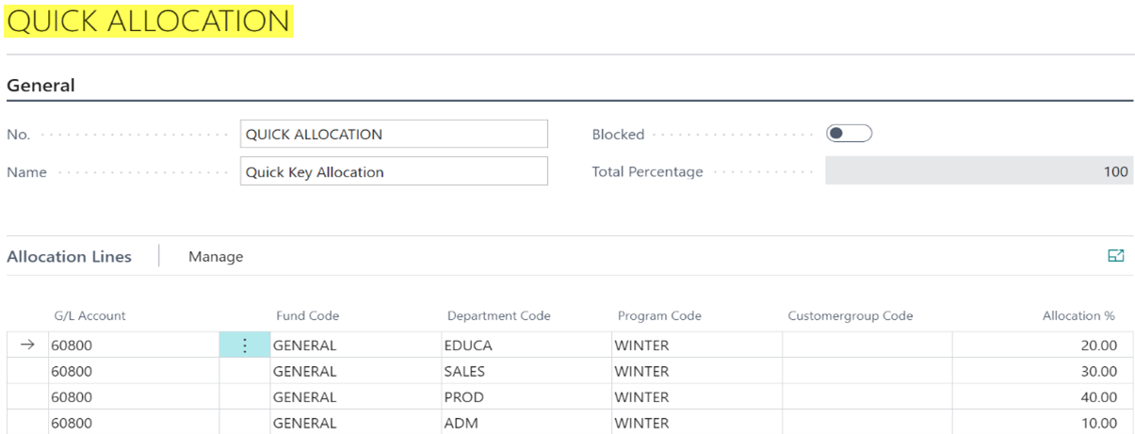1135x434 pixels.
Task: Sort by the G/L Account column header
Action: 89,316
